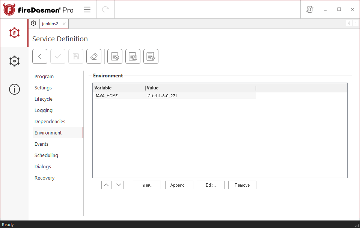The image size is (360, 228).
Task: Click the Variable column header
Action: point(119,88)
